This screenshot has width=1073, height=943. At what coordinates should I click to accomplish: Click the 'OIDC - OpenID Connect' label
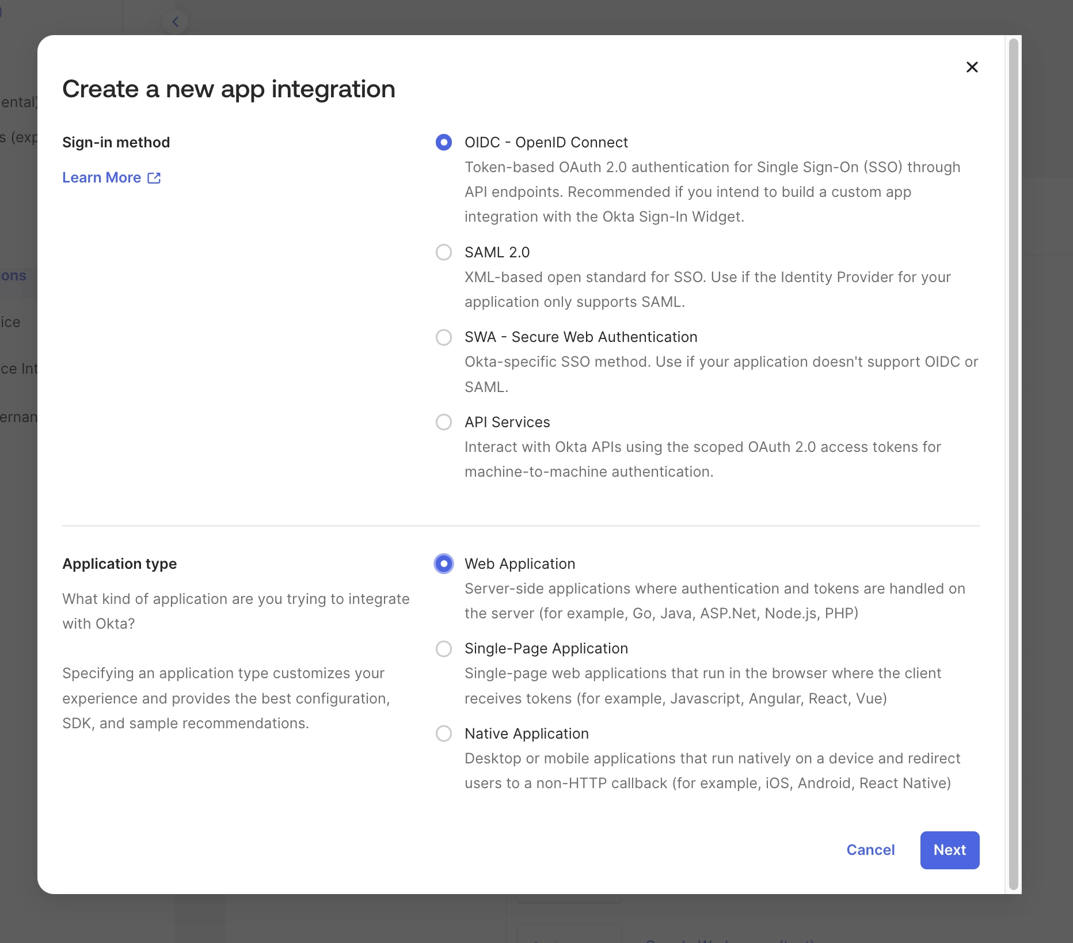(x=546, y=142)
